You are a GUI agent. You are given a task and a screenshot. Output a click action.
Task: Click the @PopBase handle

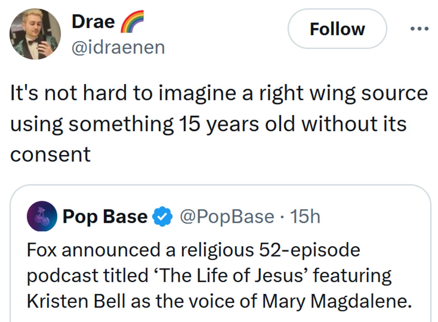click(x=227, y=216)
